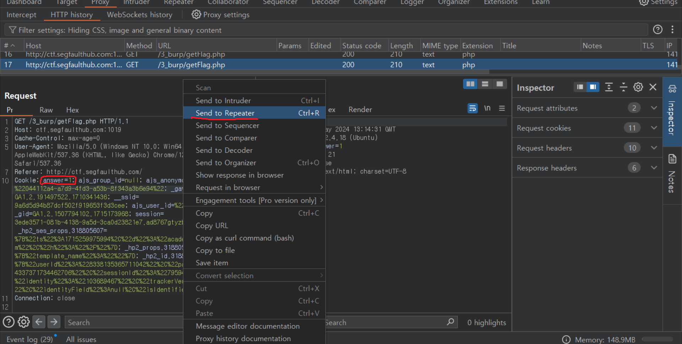This screenshot has height=344, width=682.
Task: Open Message editor documentation link
Action: (x=254, y=326)
